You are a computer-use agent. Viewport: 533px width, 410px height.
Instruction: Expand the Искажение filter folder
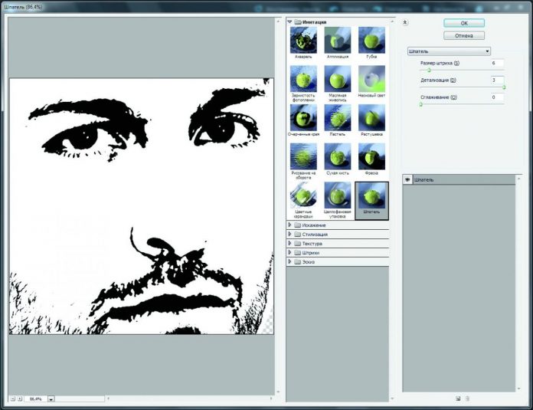point(290,225)
